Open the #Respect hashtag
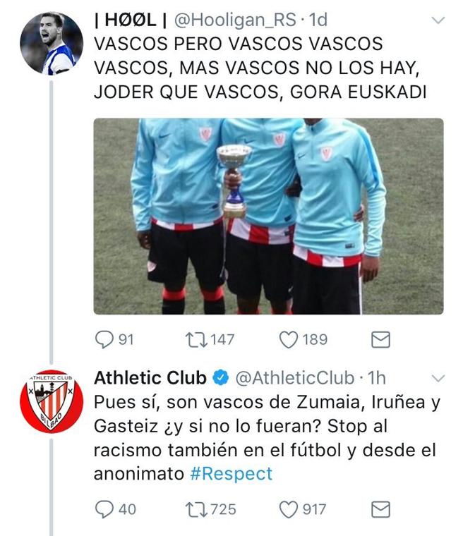 (x=231, y=474)
